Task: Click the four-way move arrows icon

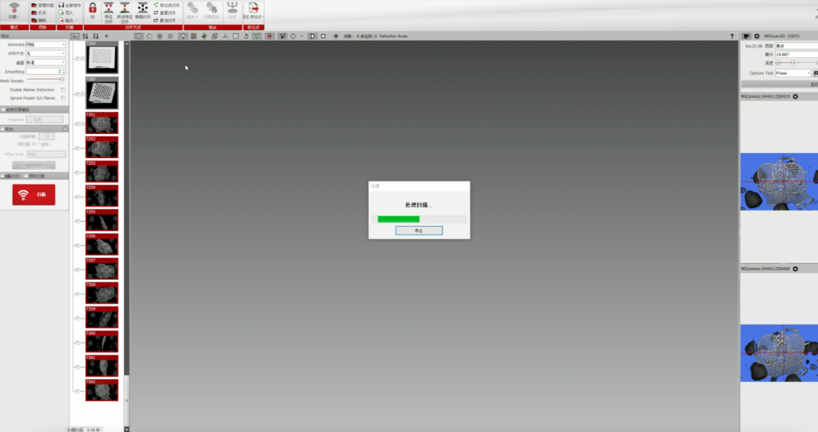Action: click(336, 36)
